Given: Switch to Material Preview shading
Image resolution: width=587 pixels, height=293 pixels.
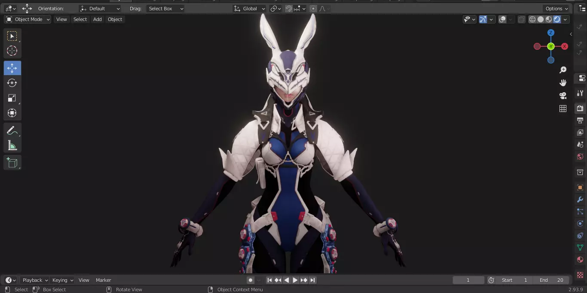Looking at the screenshot, I should [x=549, y=19].
